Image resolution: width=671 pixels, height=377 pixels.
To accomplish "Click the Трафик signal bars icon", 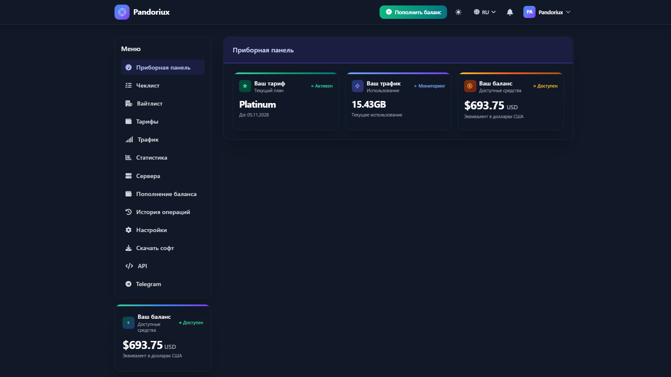I will [x=129, y=139].
